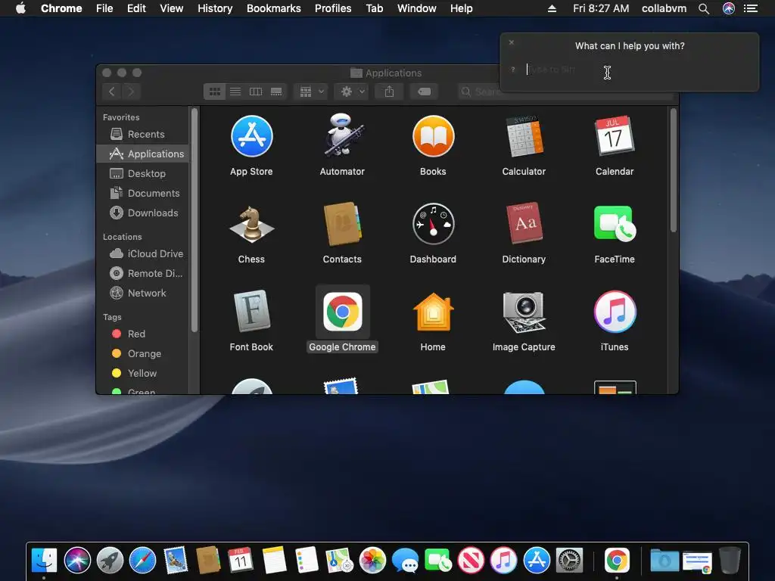Select the Contacts app icon in Finder

click(x=342, y=224)
